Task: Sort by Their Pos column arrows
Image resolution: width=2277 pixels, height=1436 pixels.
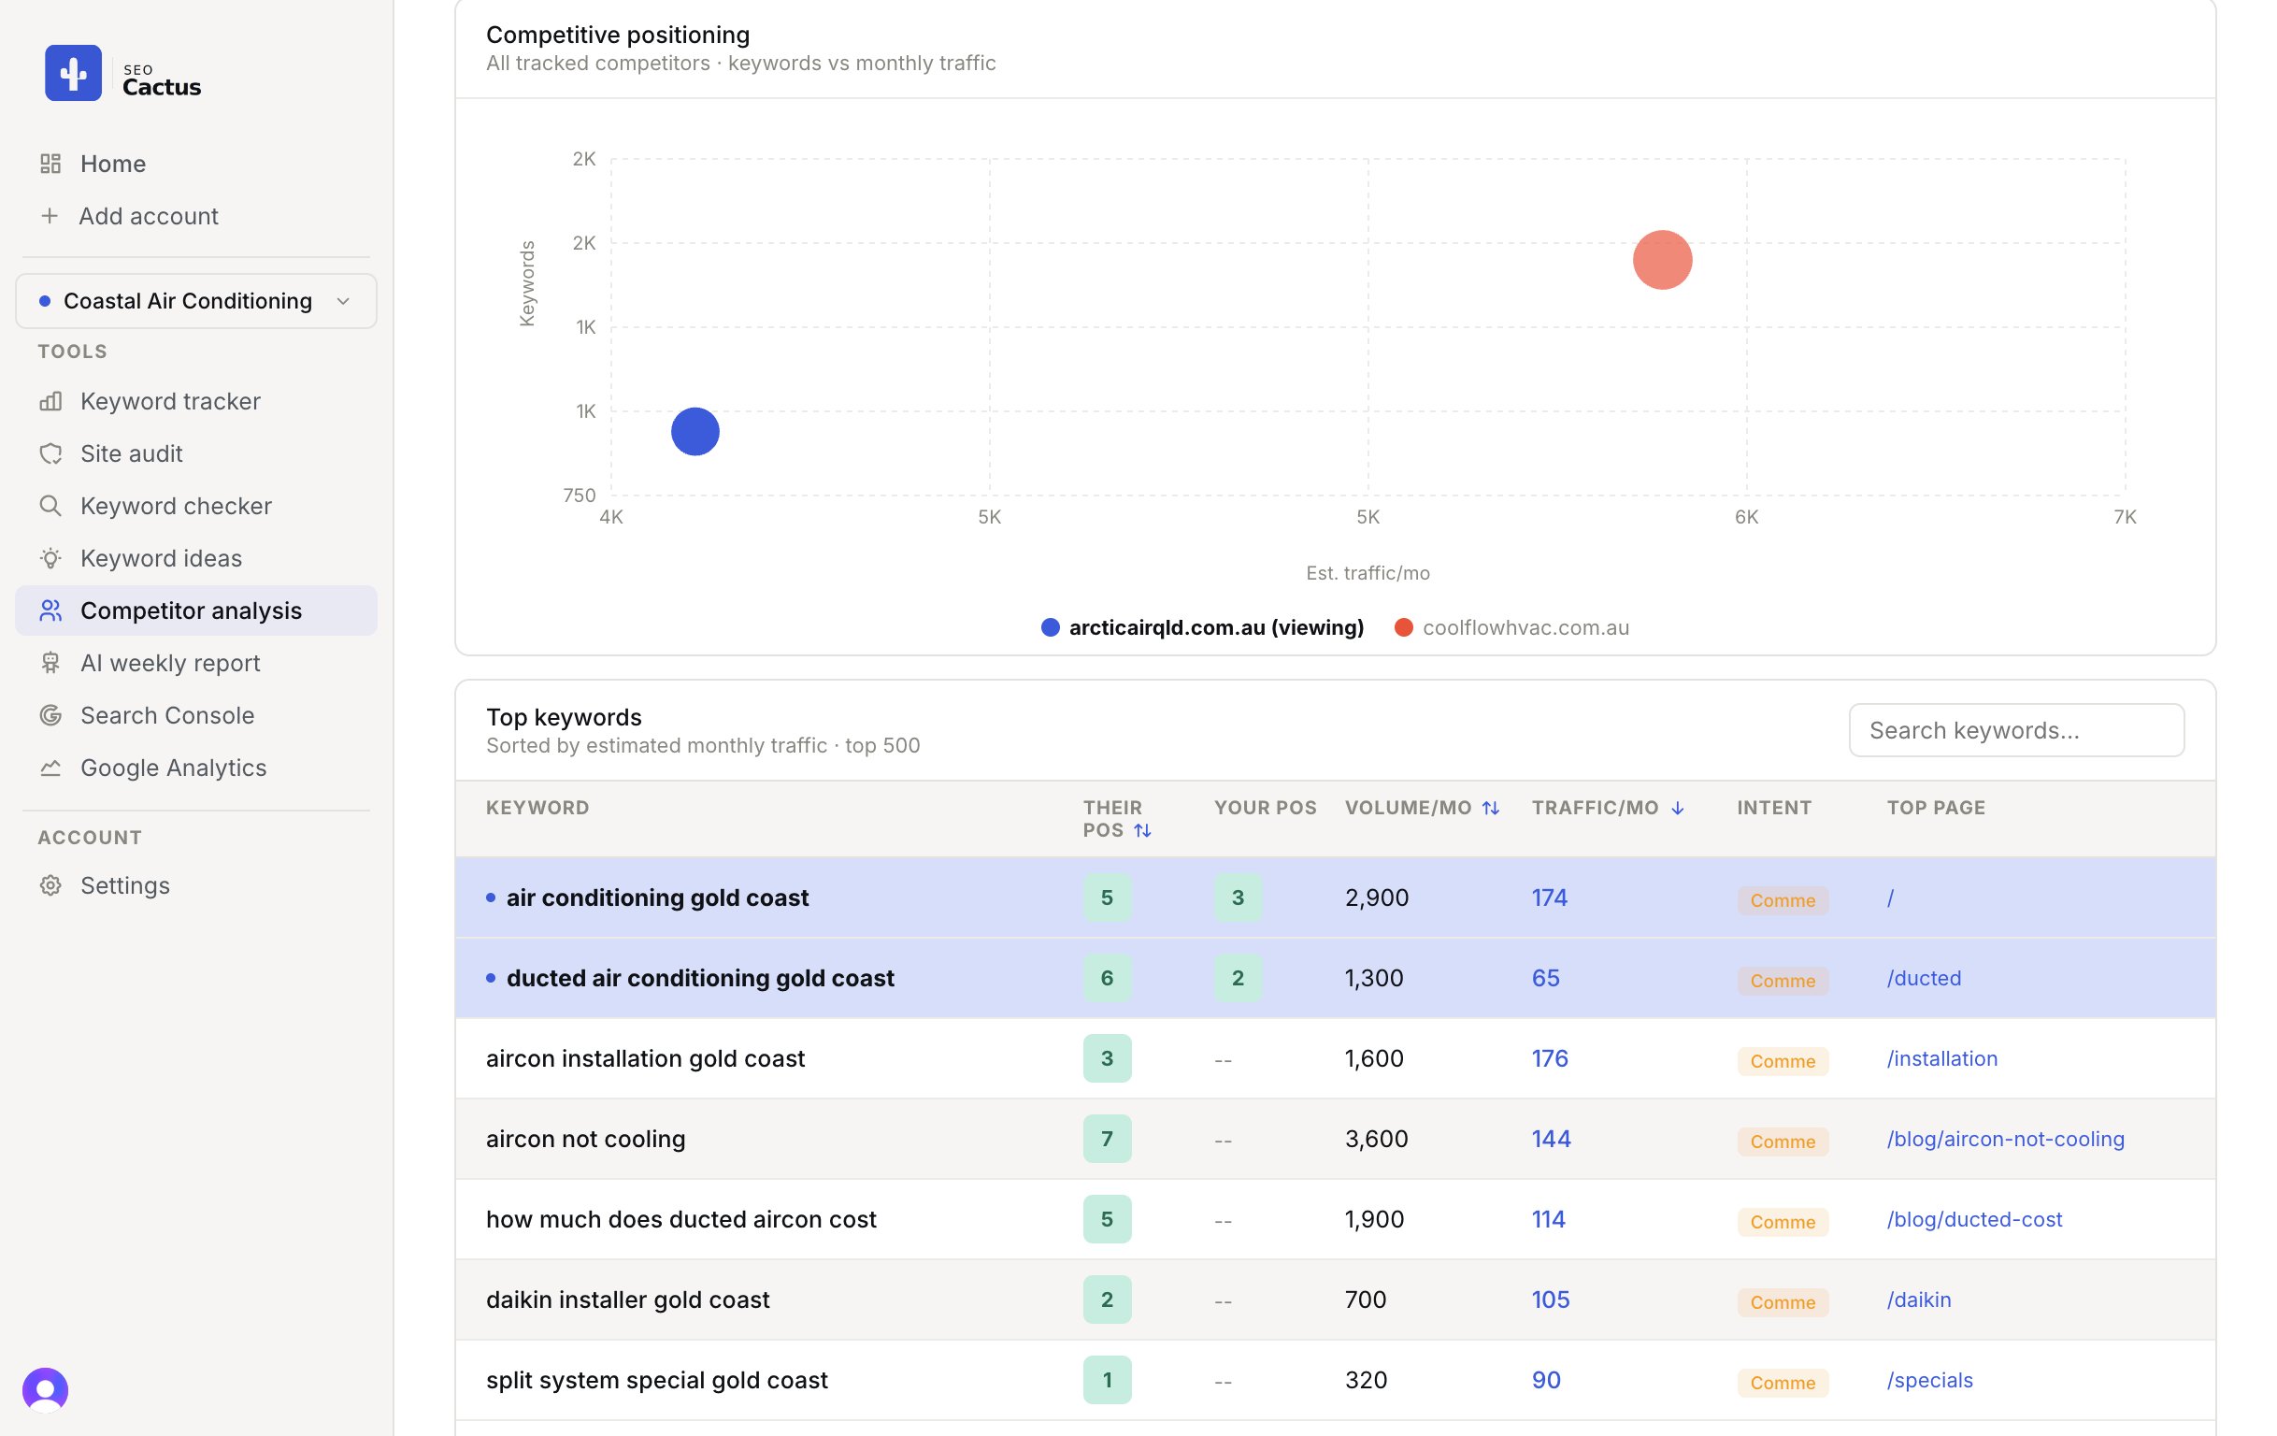Action: coord(1142,830)
